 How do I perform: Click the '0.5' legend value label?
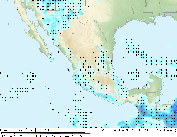pos(10,136)
